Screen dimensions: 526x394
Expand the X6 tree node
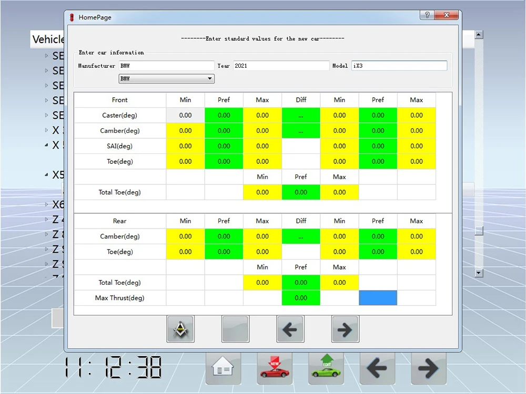pyautogui.click(x=47, y=205)
